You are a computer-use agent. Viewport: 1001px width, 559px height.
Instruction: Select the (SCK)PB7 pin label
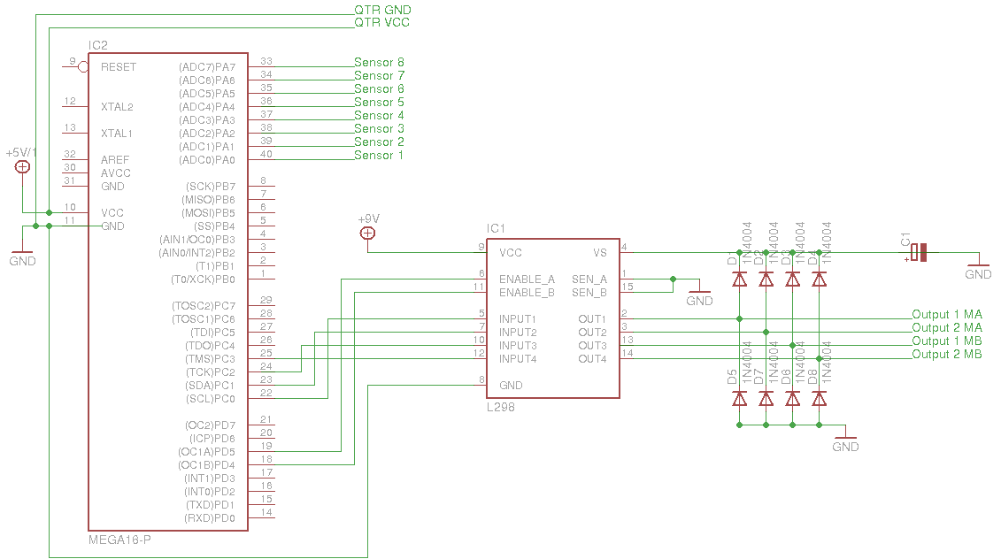coord(210,187)
